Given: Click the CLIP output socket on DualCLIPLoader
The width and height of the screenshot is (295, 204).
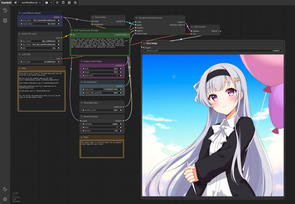Looking at the screenshot, I should pos(61,38).
